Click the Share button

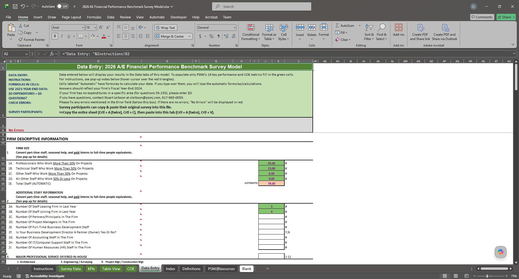tap(506, 17)
